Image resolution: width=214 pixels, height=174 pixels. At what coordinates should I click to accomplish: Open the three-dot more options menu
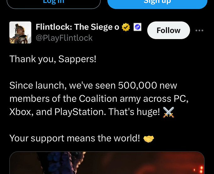click(x=199, y=30)
